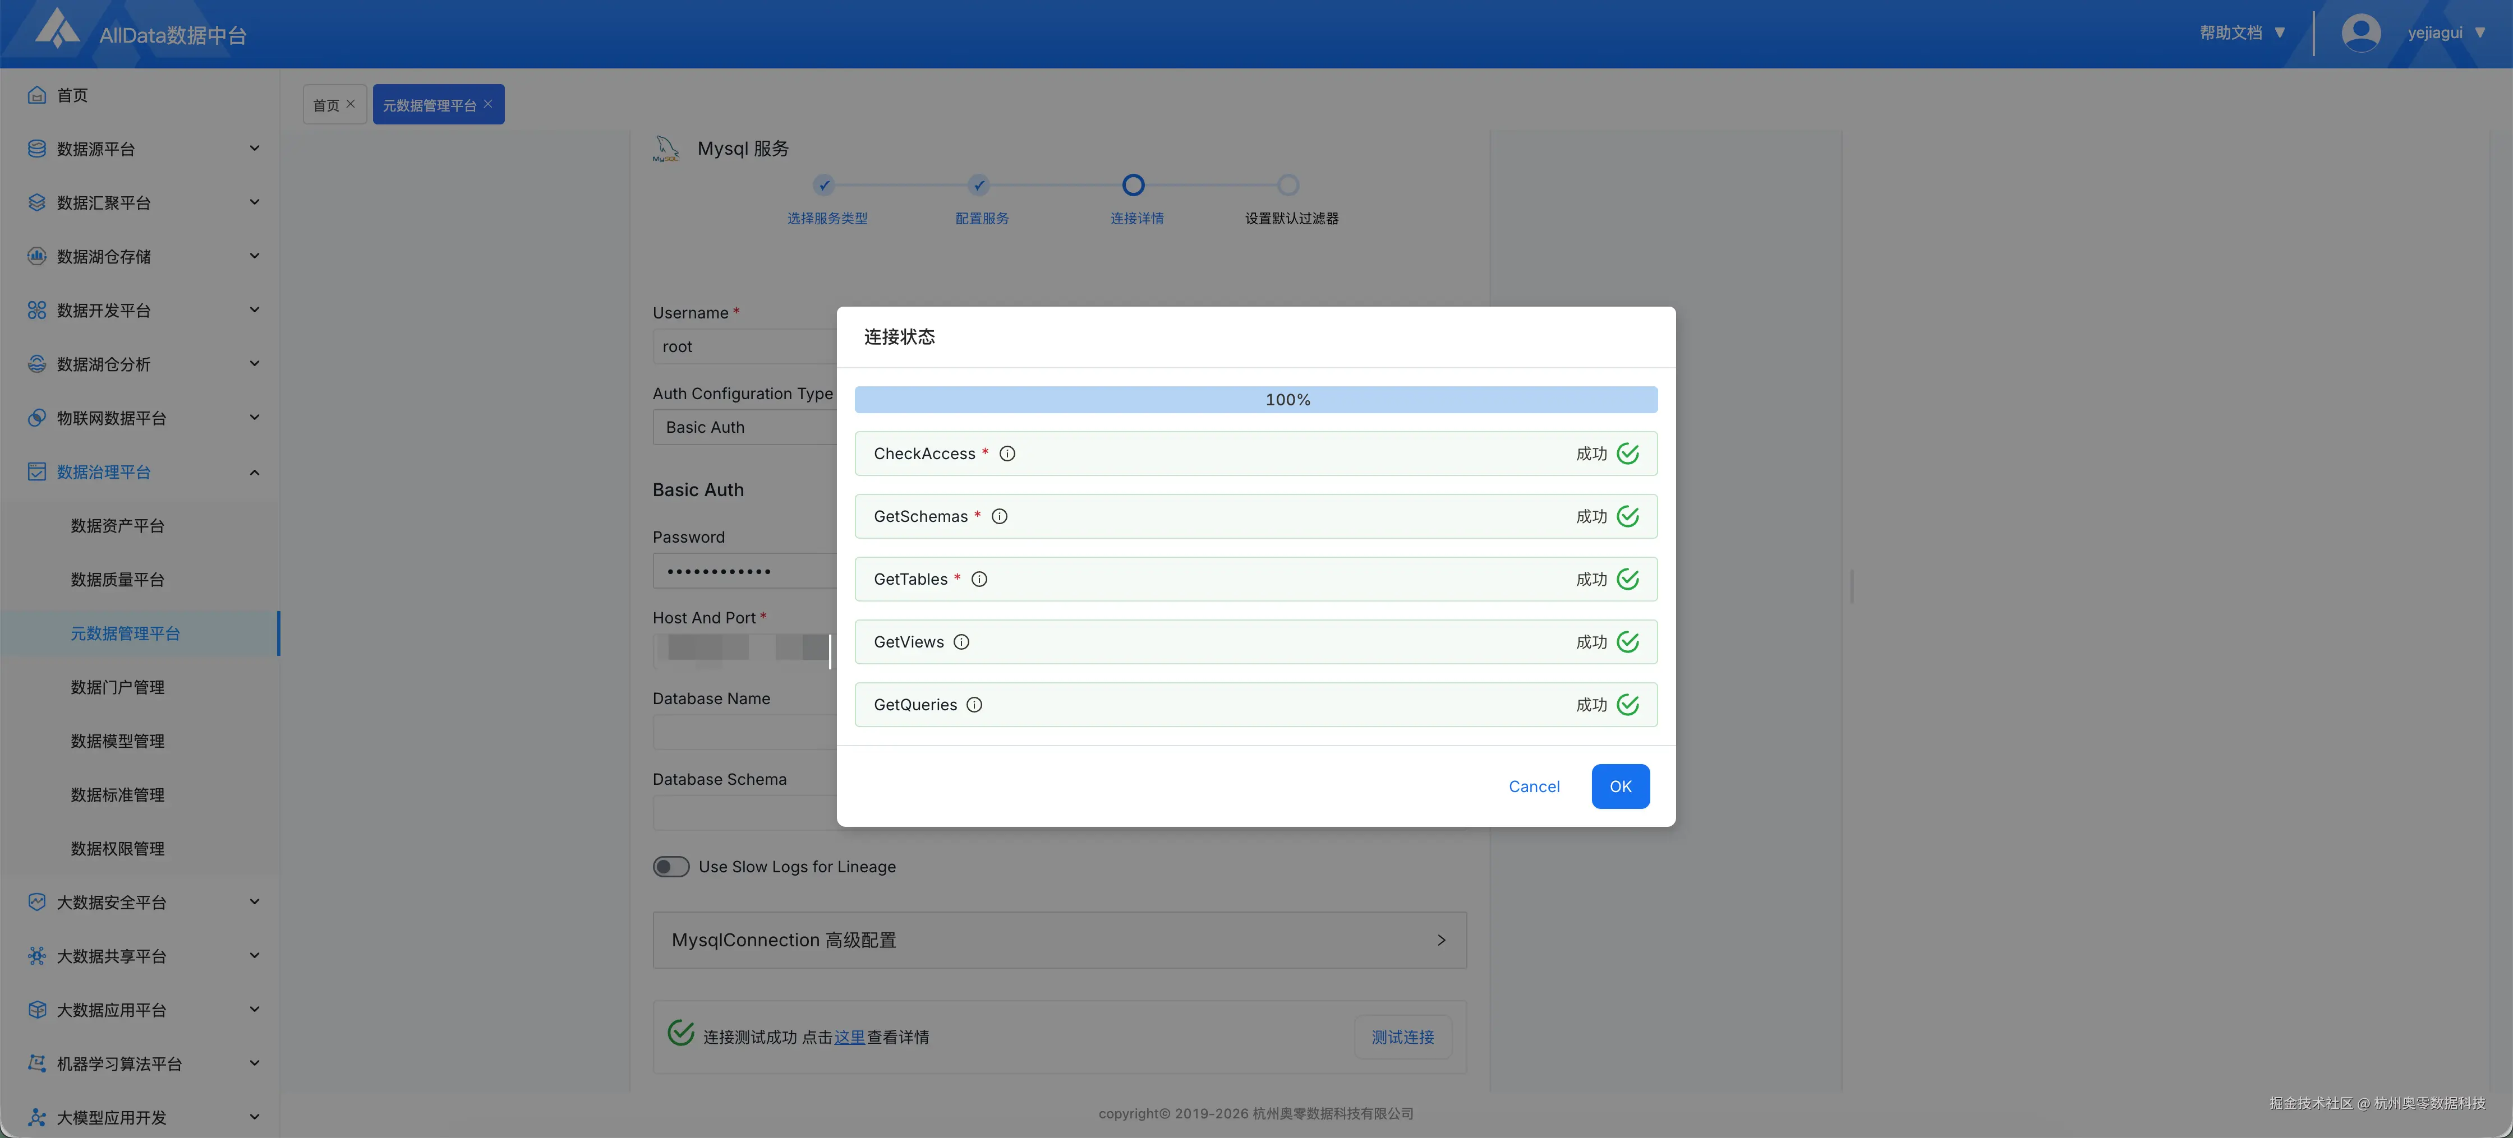Open the 帮助文档 dropdown
2513x1138 pixels.
[x=2242, y=32]
